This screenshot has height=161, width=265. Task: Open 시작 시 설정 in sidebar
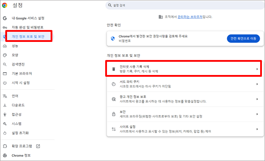point(21,83)
